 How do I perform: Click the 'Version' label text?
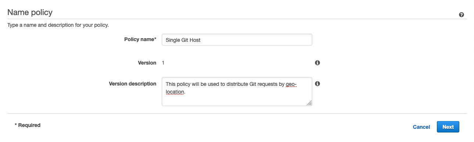point(147,63)
